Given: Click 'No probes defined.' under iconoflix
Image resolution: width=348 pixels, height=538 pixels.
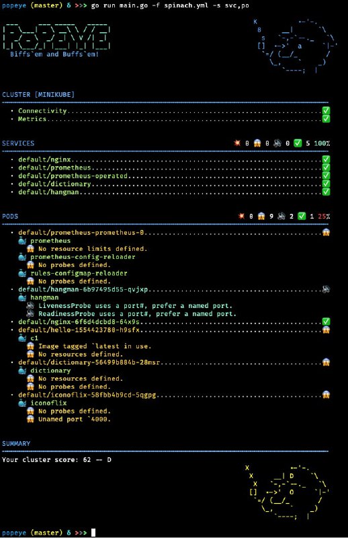Looking at the screenshot, I should (75, 411).
